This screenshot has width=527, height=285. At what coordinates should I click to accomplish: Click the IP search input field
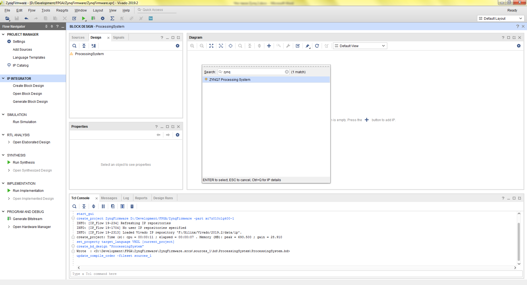pos(253,72)
